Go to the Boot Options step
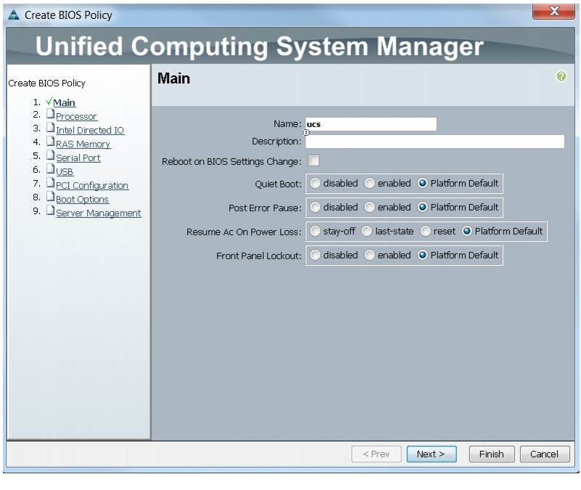The image size is (581, 490). click(x=82, y=199)
